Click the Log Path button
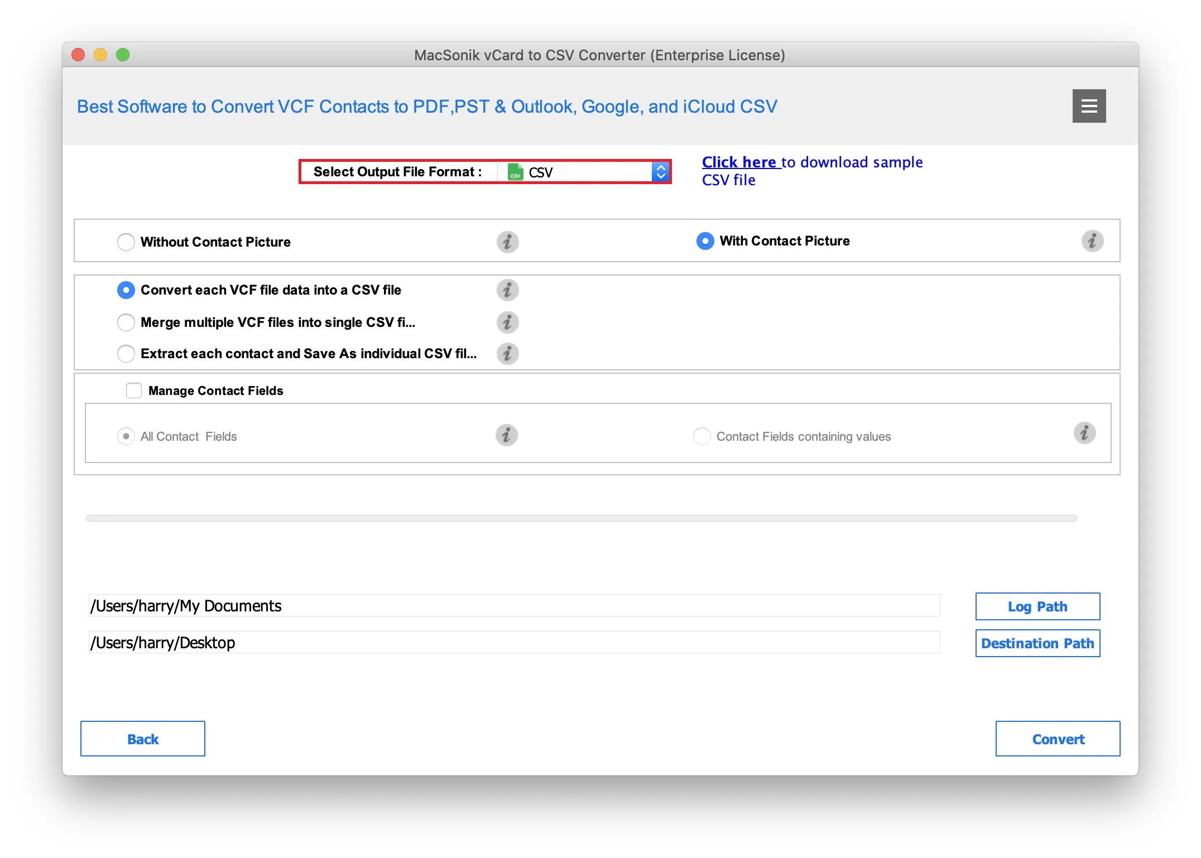The image size is (1201, 858). coord(1037,606)
